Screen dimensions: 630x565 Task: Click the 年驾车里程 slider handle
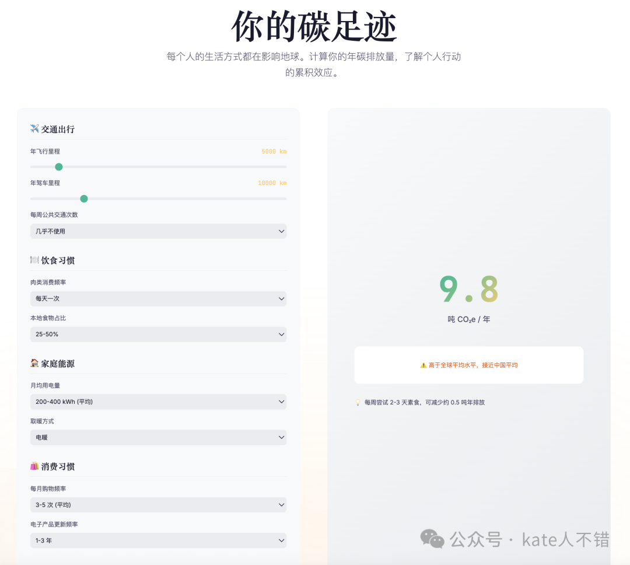coord(84,198)
